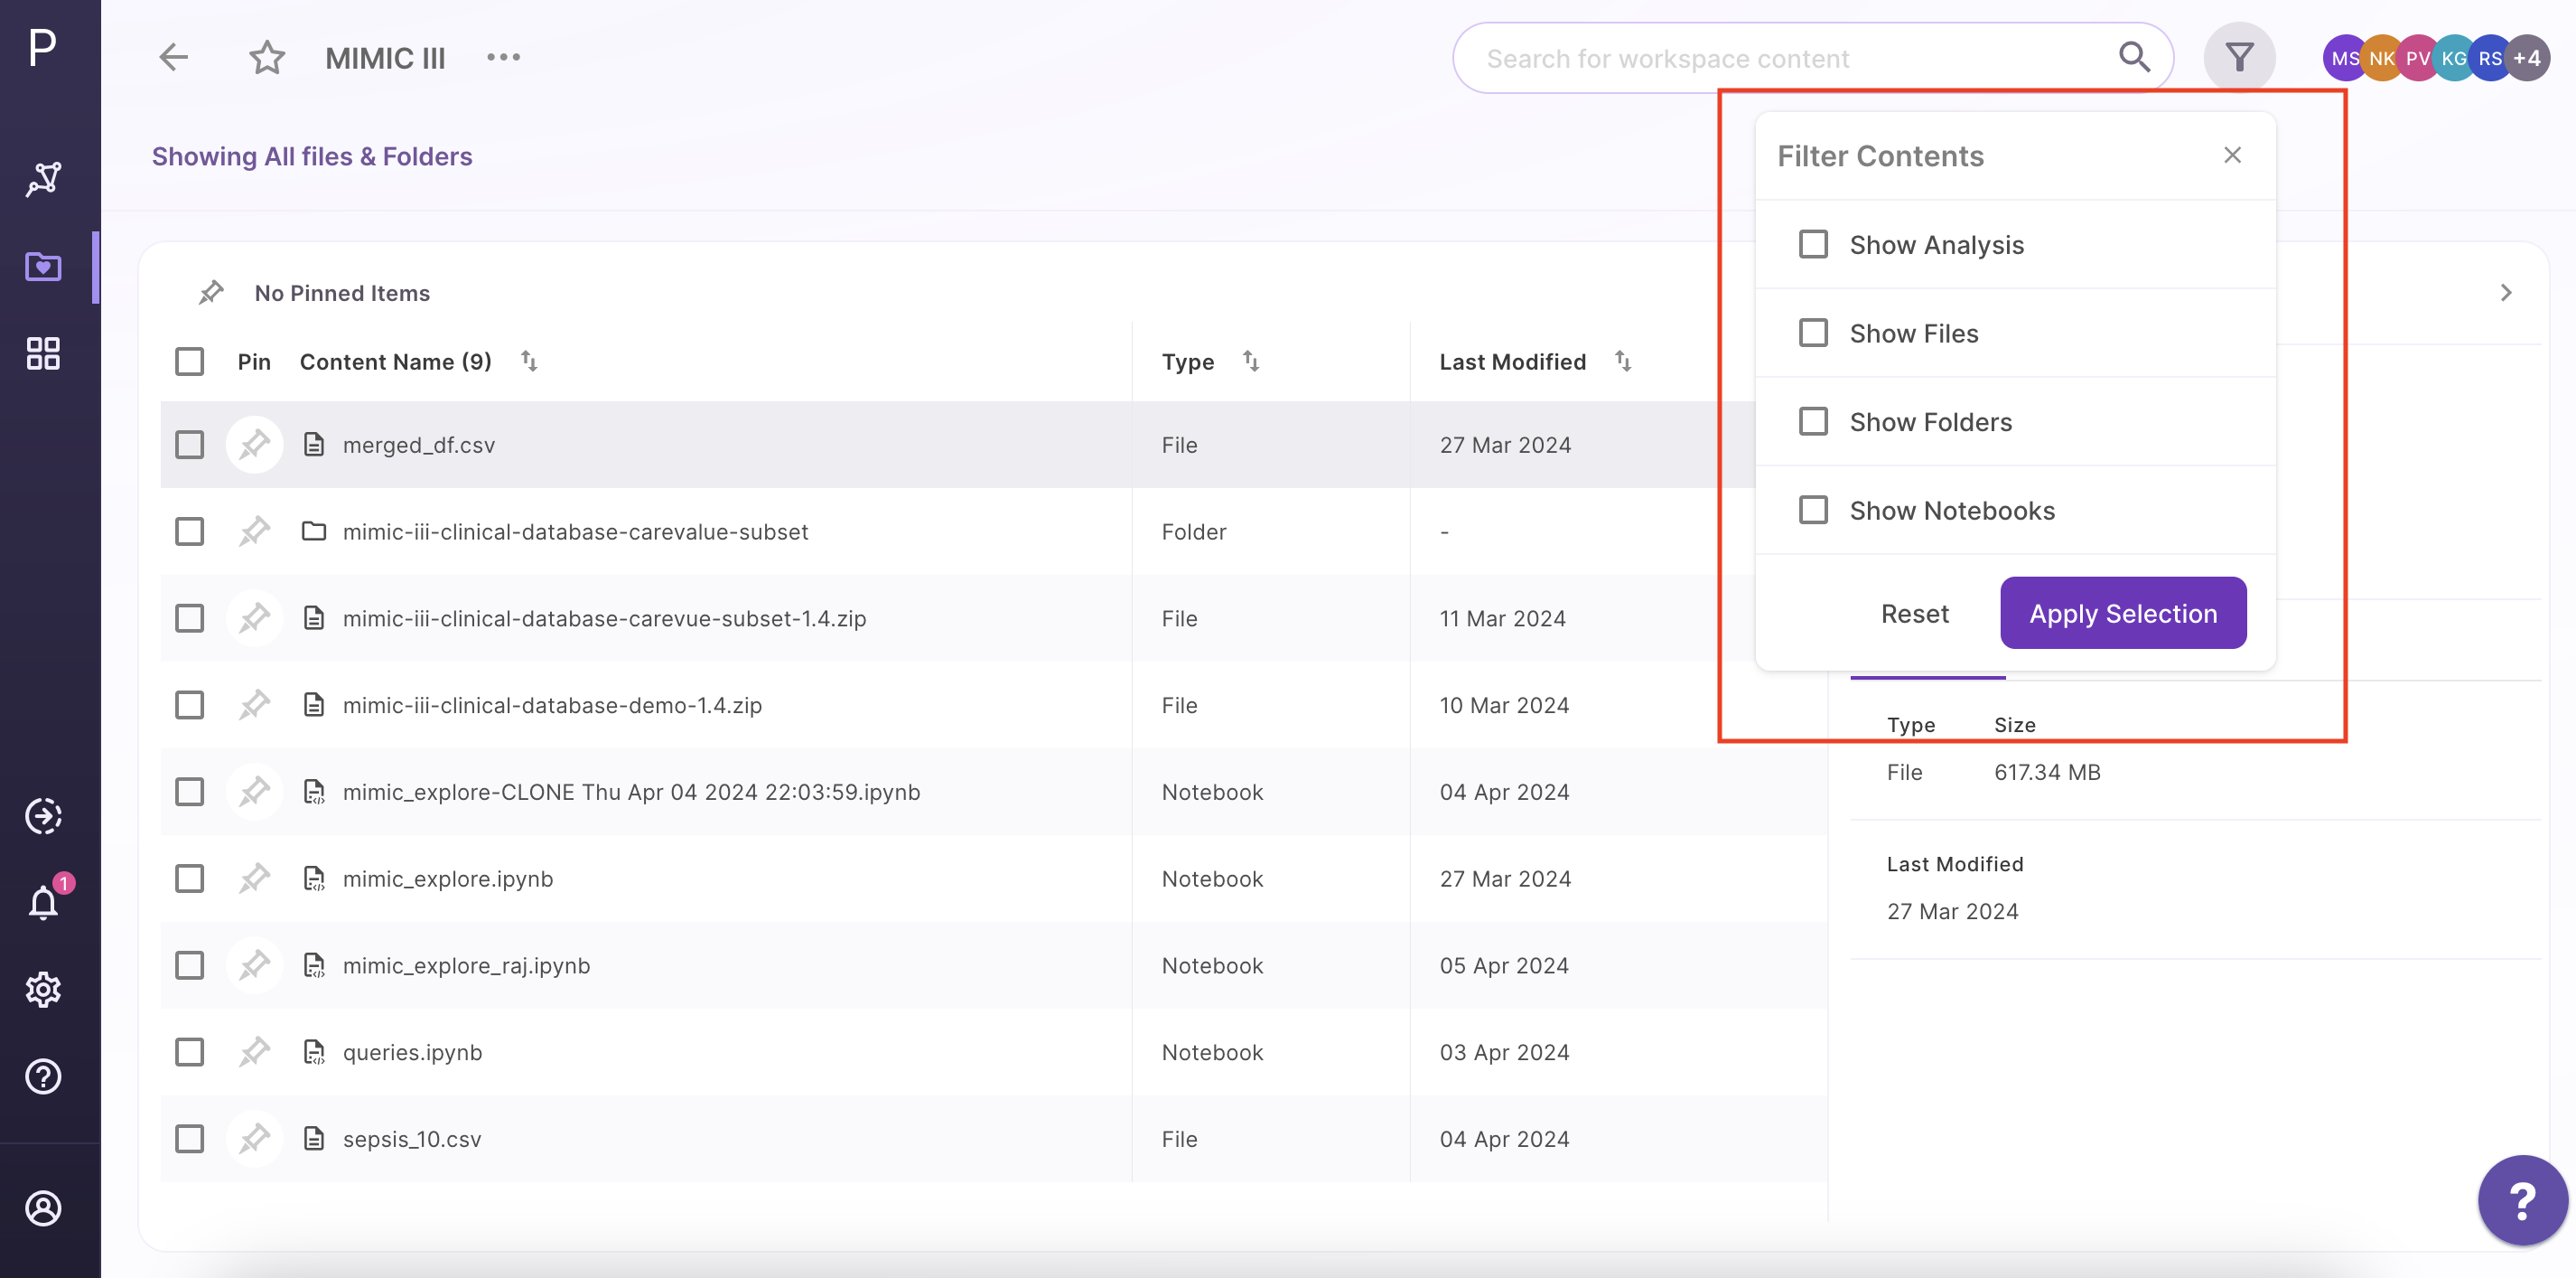Select the demo-1.4.zip row checkbox
This screenshot has width=2576, height=1278.
[x=189, y=705]
